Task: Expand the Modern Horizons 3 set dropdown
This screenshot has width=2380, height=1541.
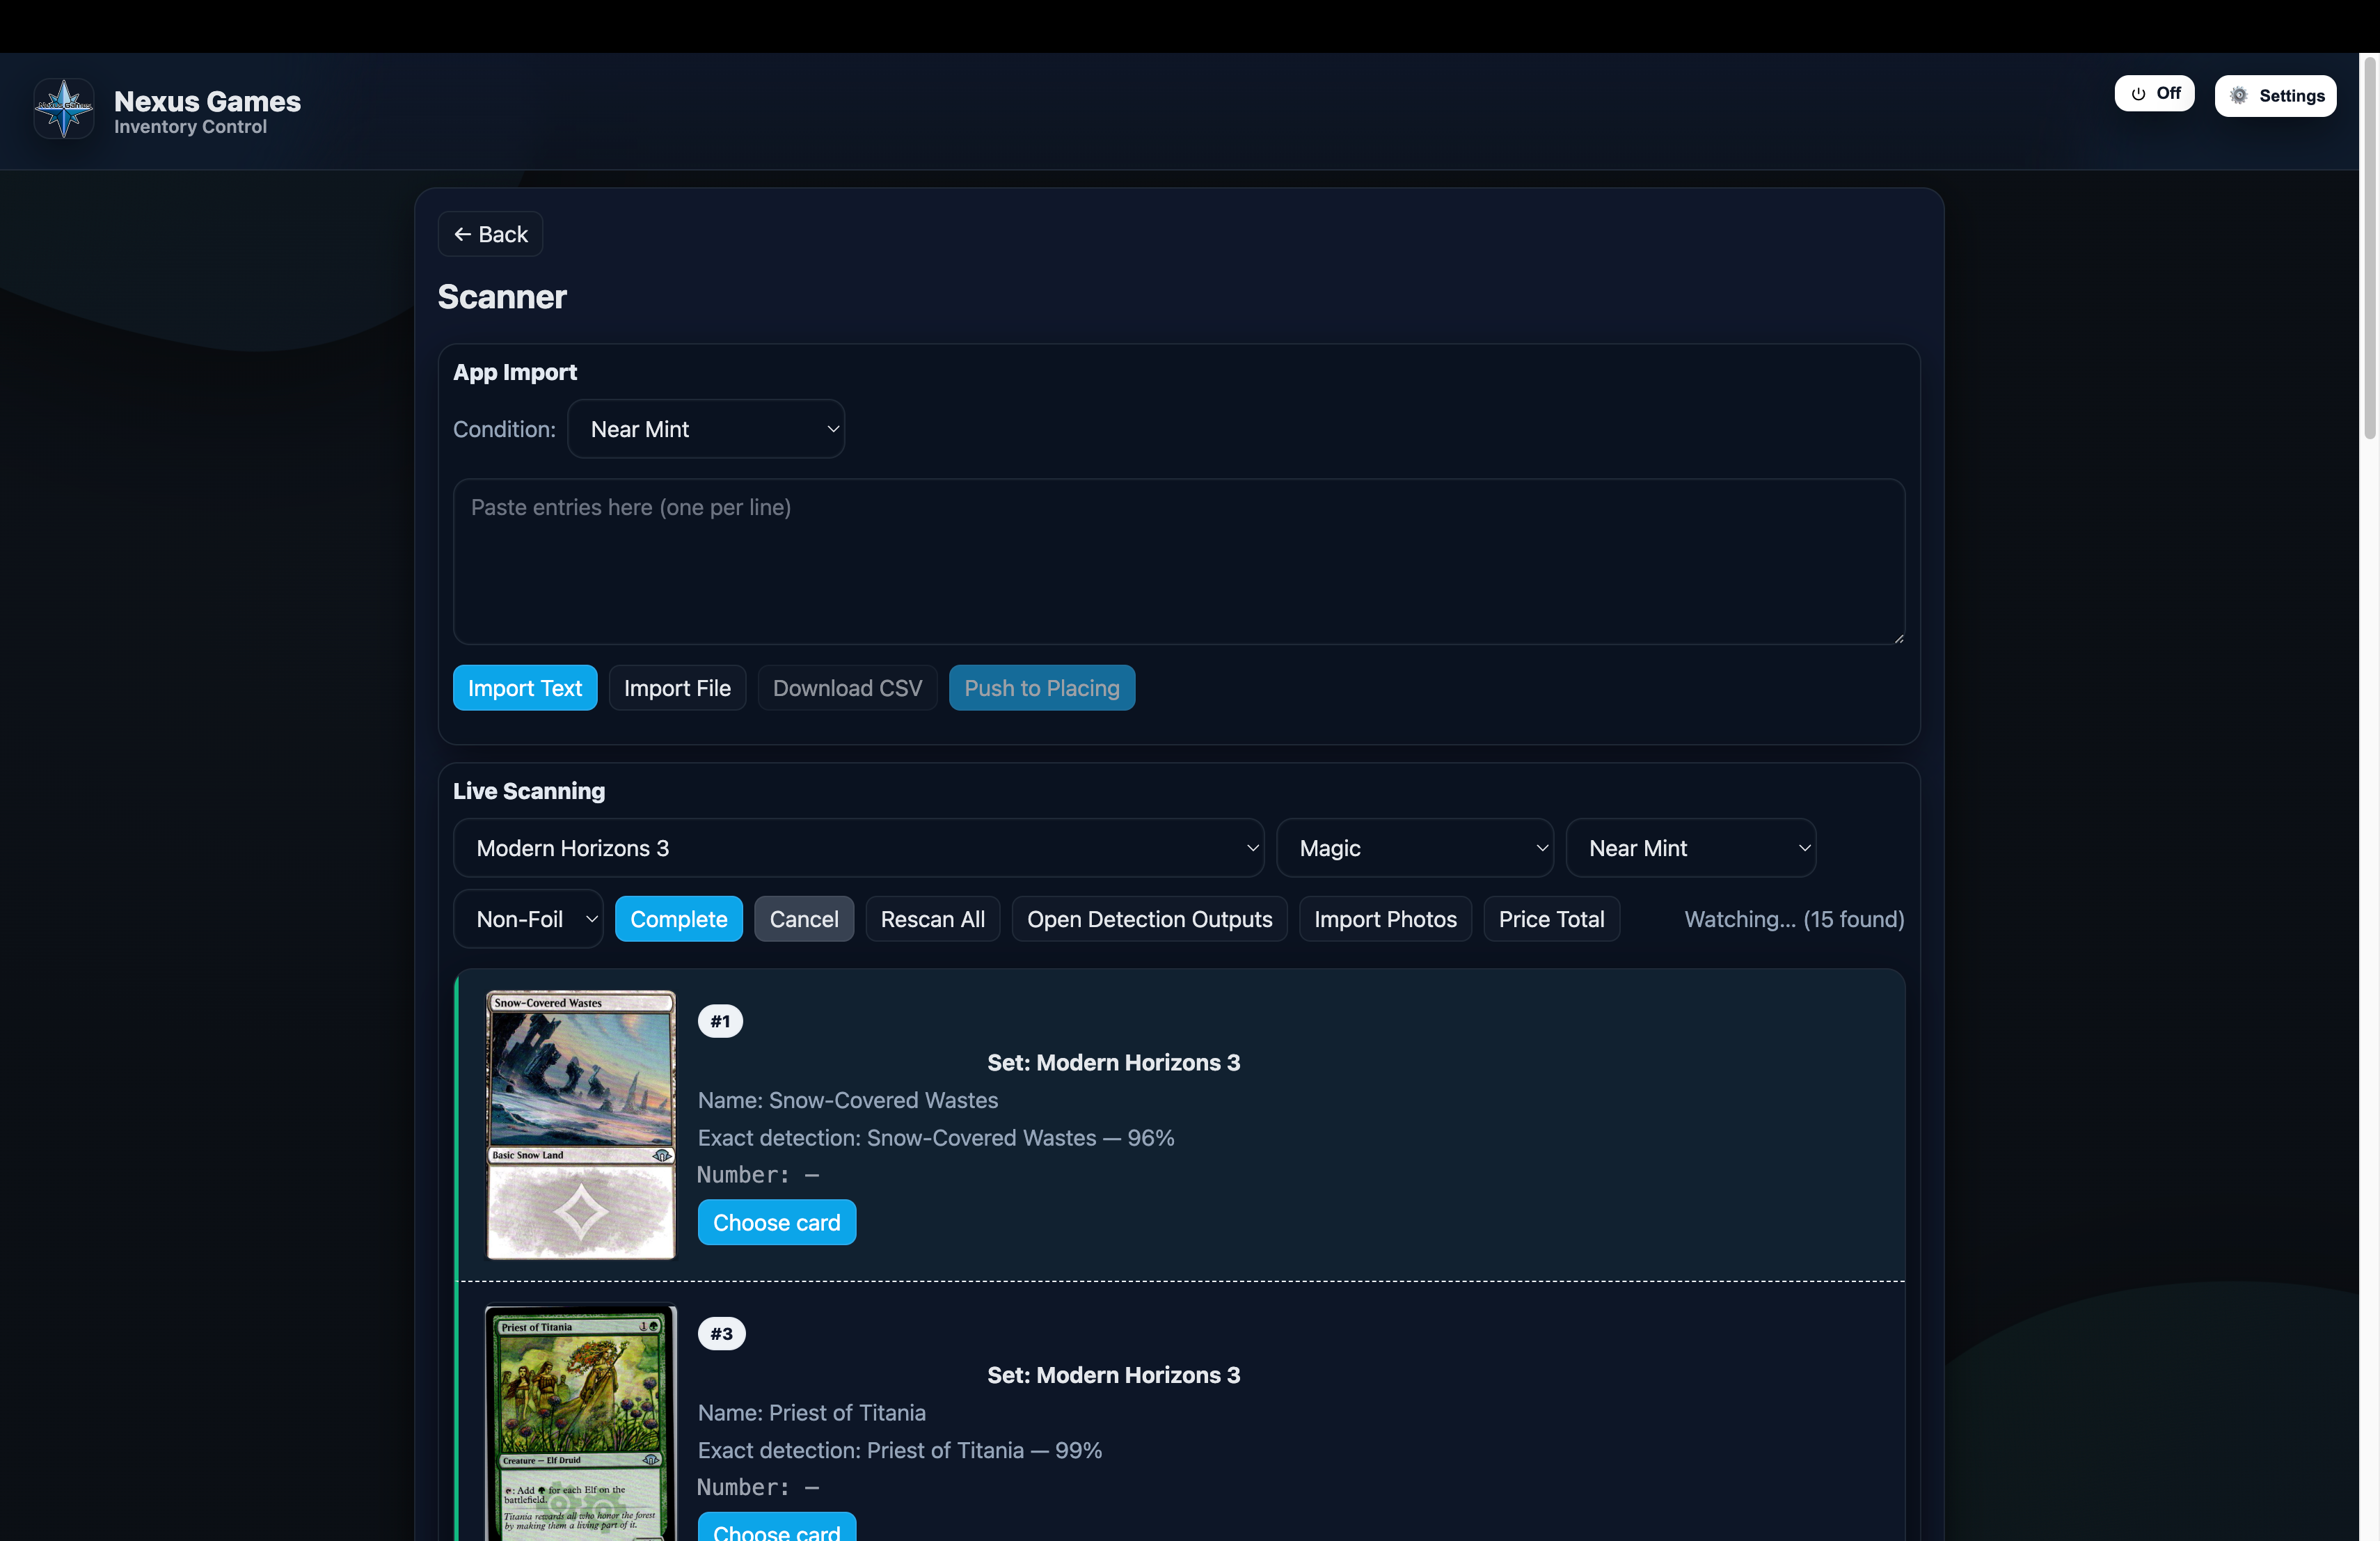Action: pos(858,848)
